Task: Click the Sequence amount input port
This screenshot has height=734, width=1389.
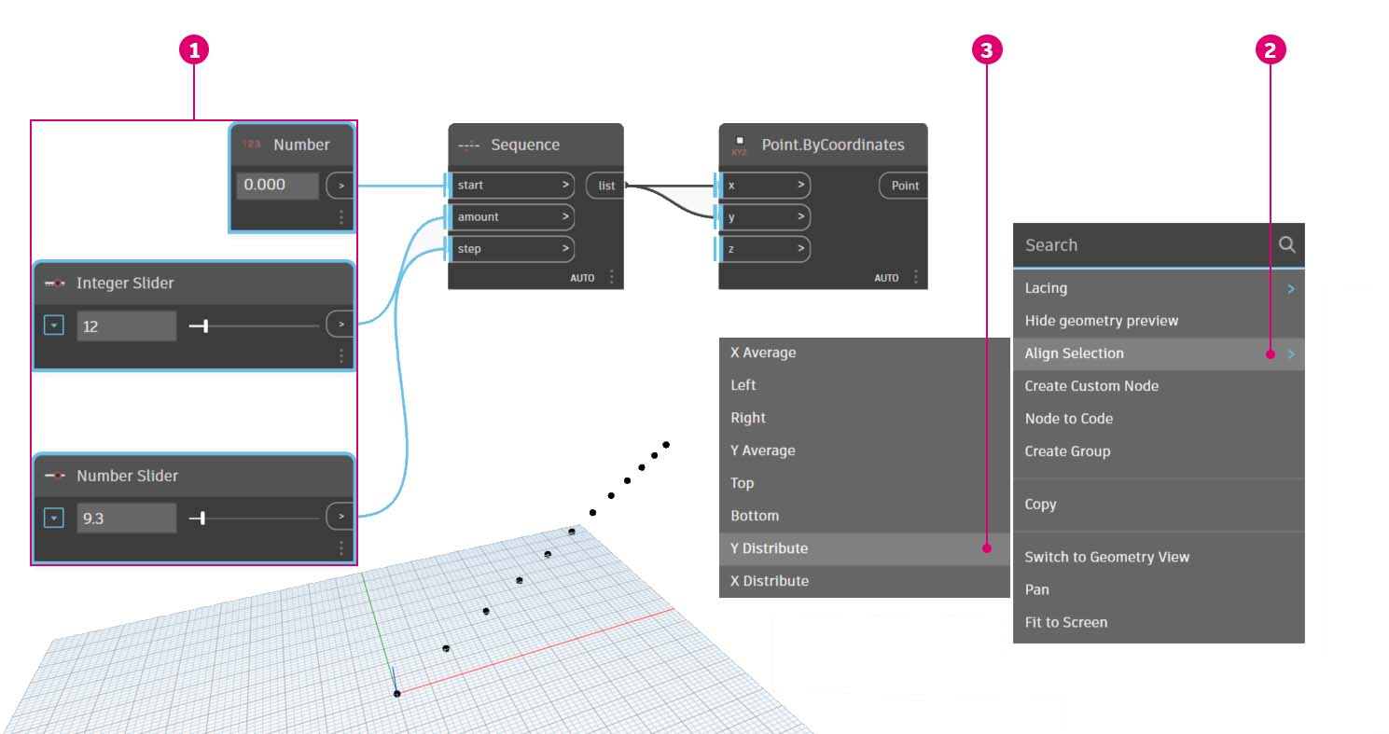Action: [511, 216]
